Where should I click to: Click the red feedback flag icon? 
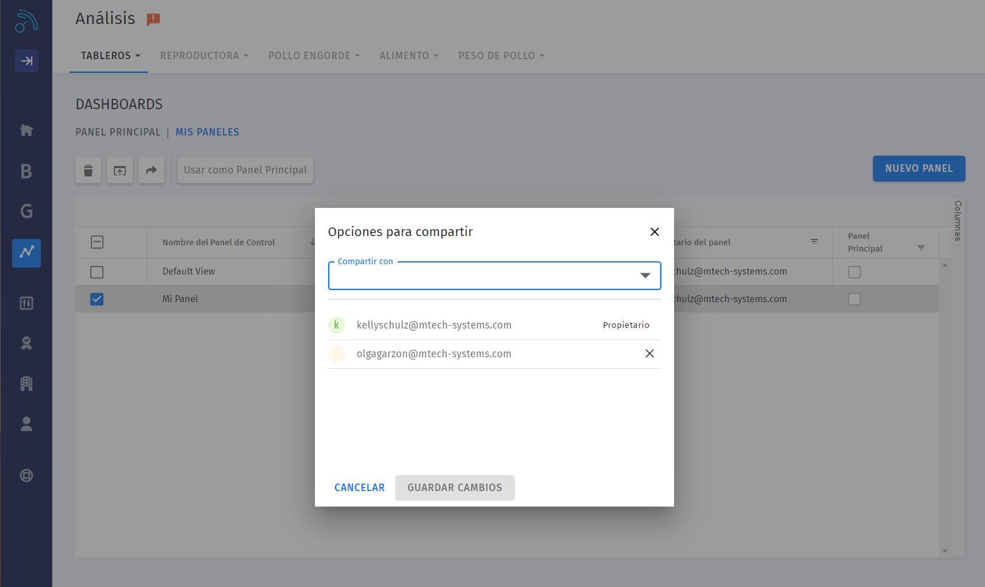point(153,20)
